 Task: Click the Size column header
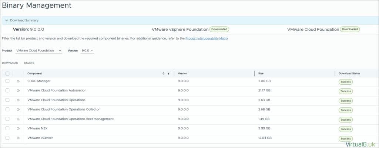click(x=261, y=74)
